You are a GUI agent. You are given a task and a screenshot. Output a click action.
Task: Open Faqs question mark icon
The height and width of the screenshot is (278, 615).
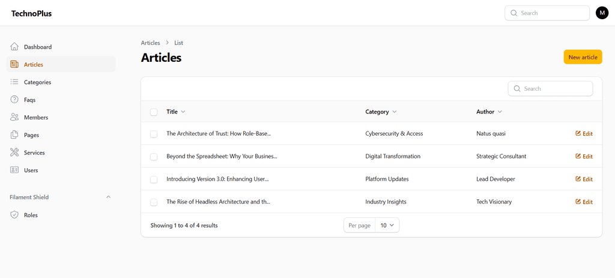pyautogui.click(x=14, y=100)
